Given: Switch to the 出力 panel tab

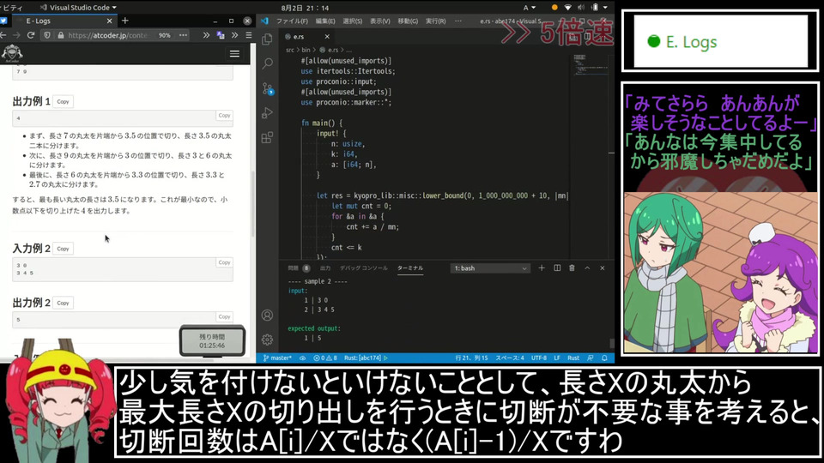Looking at the screenshot, I should tap(325, 268).
